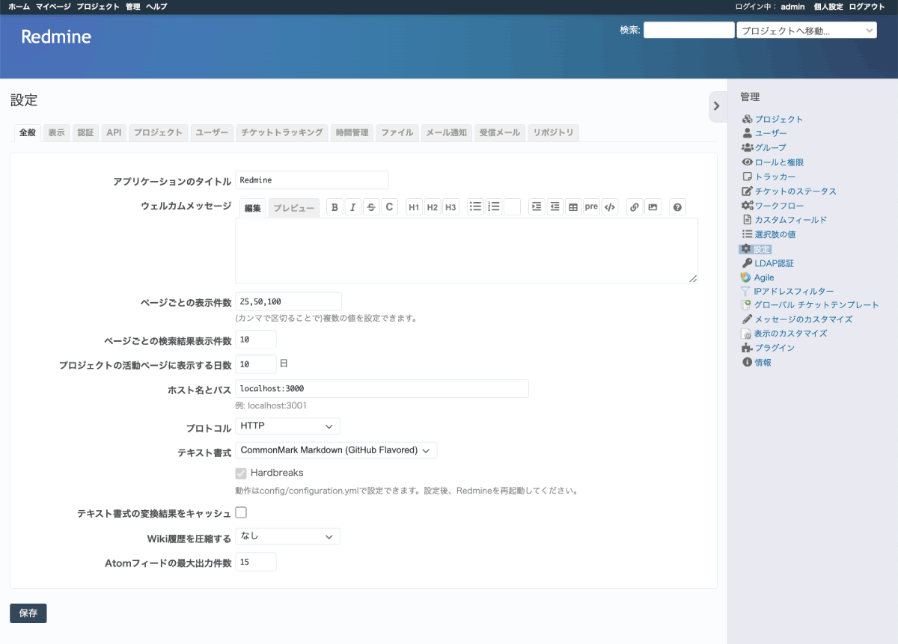
Task: Open the text formatting help icon
Action: click(x=677, y=207)
